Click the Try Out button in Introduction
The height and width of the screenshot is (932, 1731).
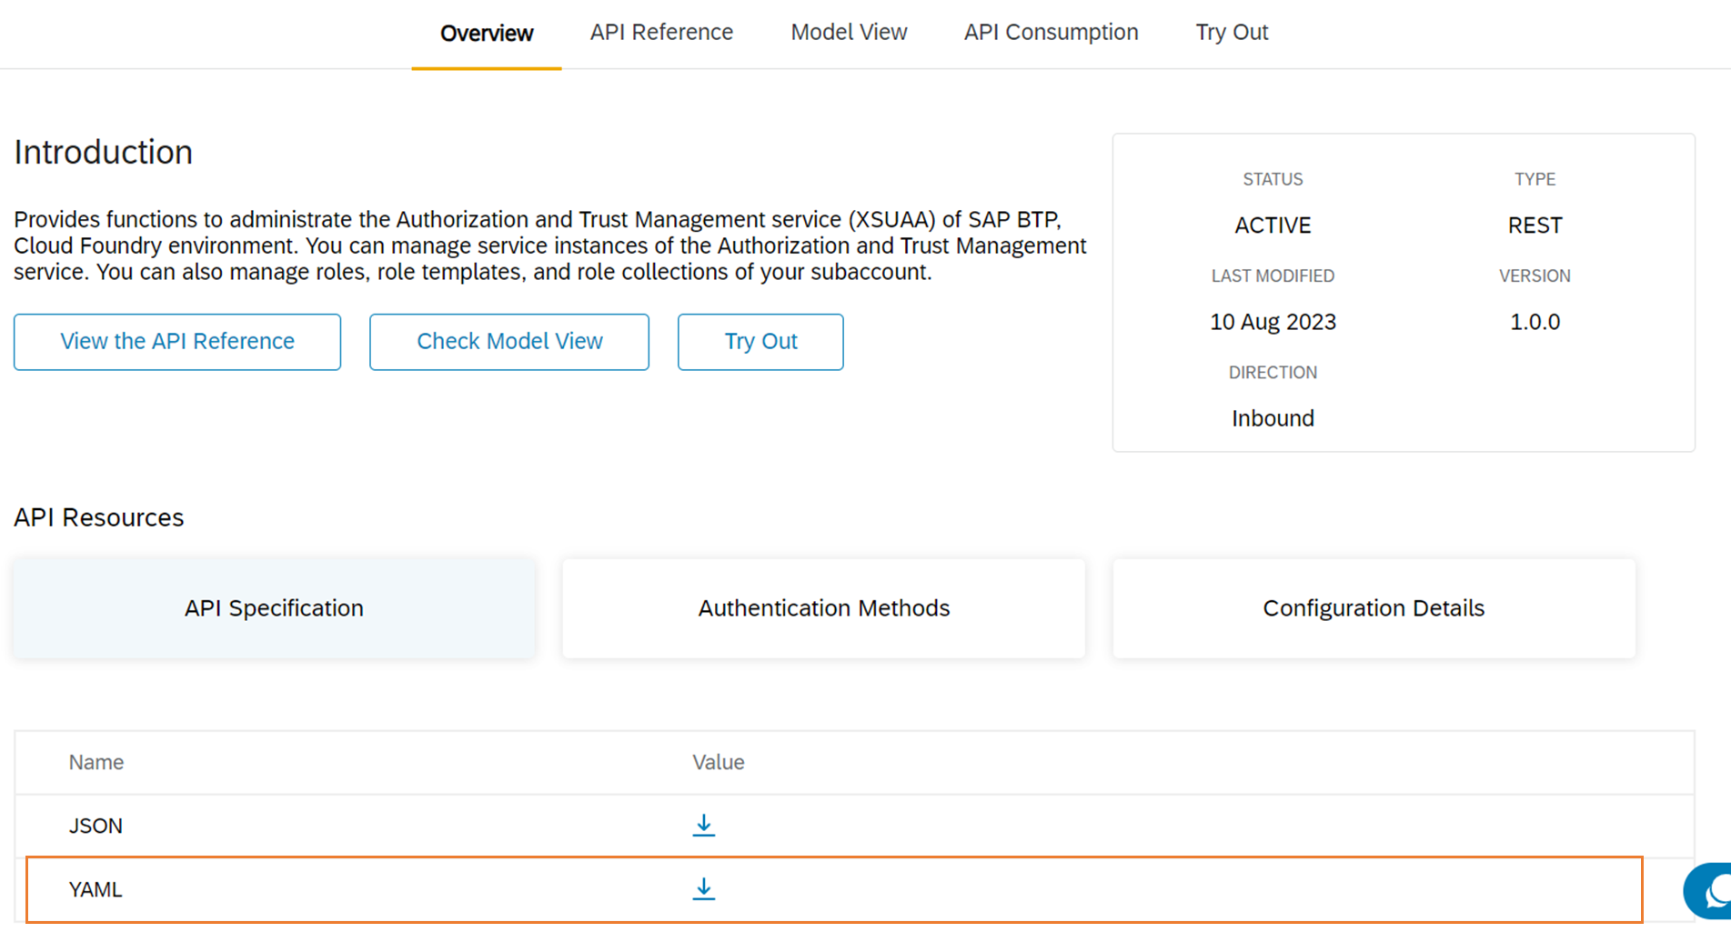pos(760,342)
